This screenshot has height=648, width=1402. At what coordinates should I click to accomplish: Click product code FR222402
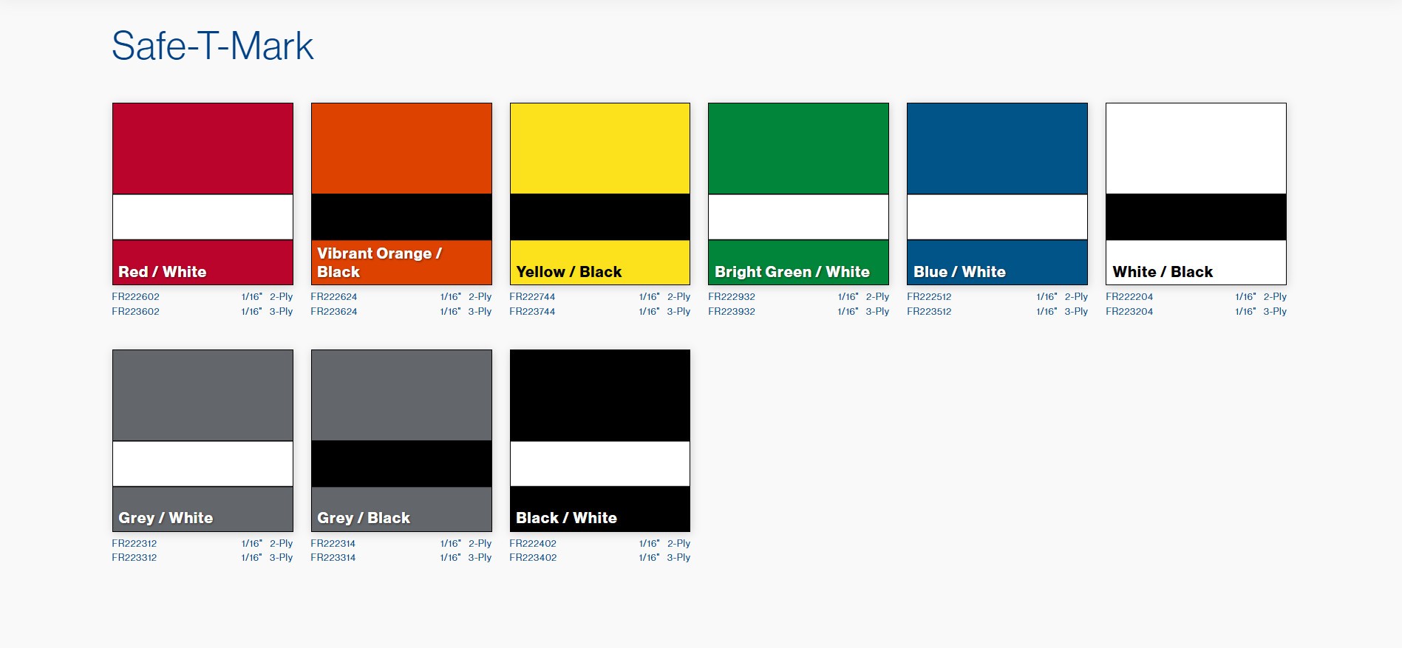click(x=533, y=544)
